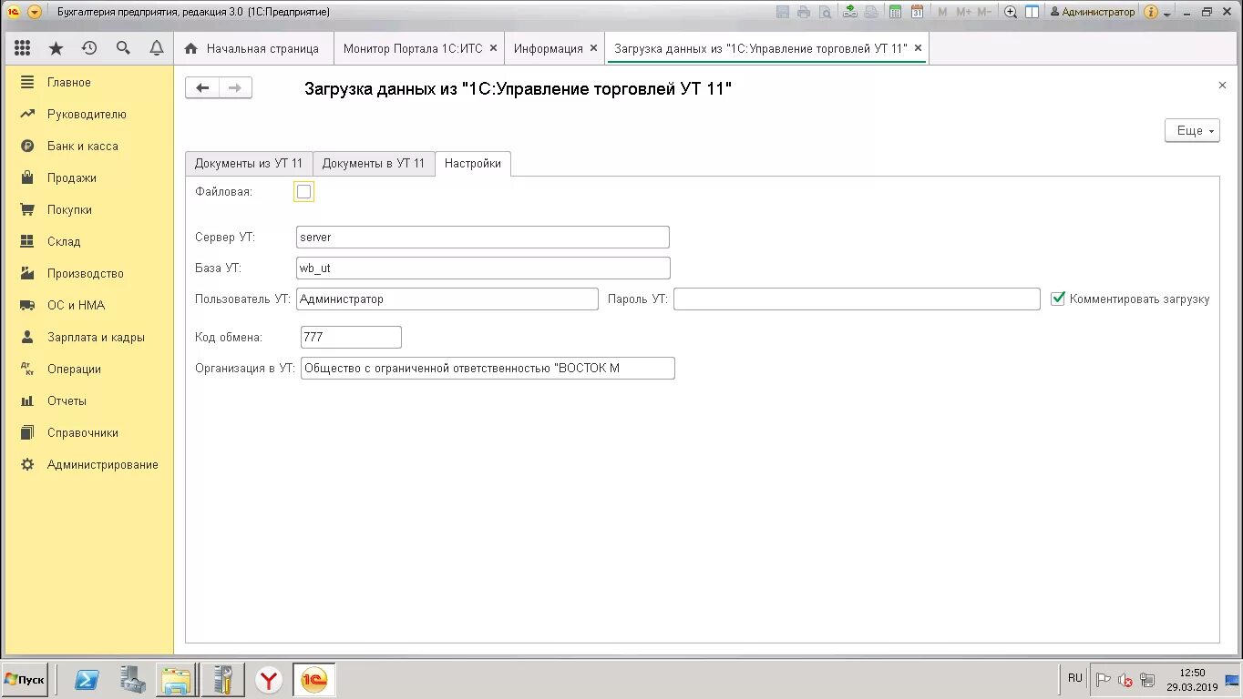Open the Calculator icon
The height and width of the screenshot is (699, 1243).
896,12
